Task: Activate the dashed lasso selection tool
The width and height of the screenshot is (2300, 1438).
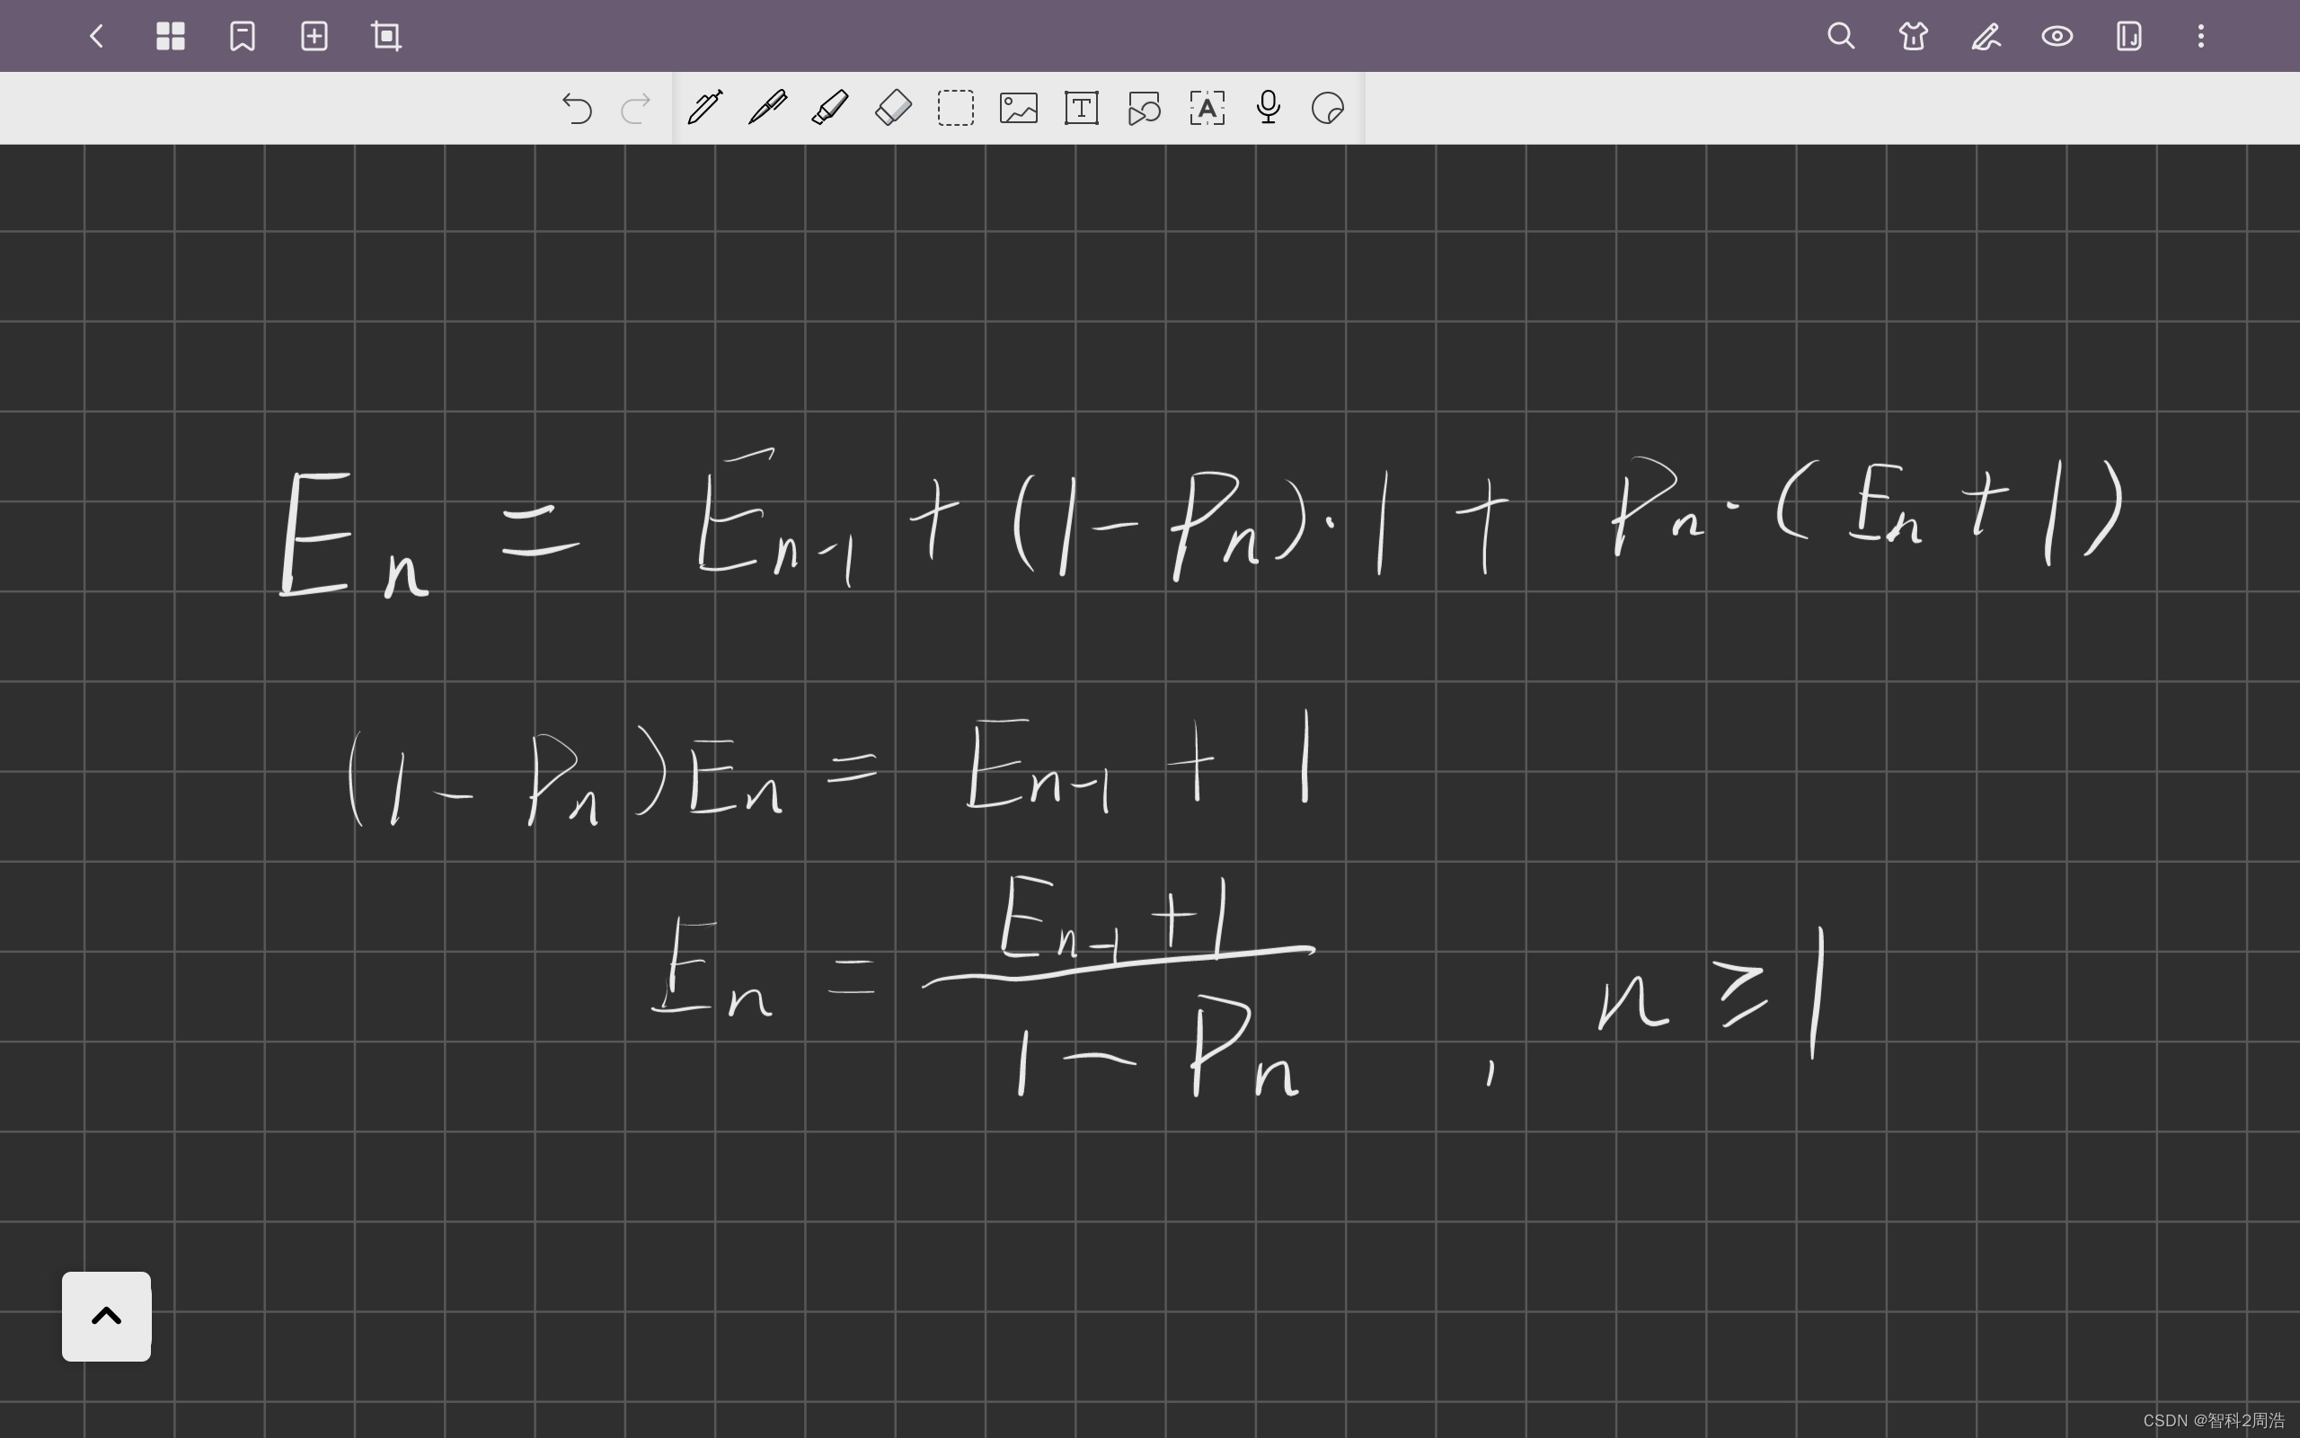Action: (x=955, y=108)
